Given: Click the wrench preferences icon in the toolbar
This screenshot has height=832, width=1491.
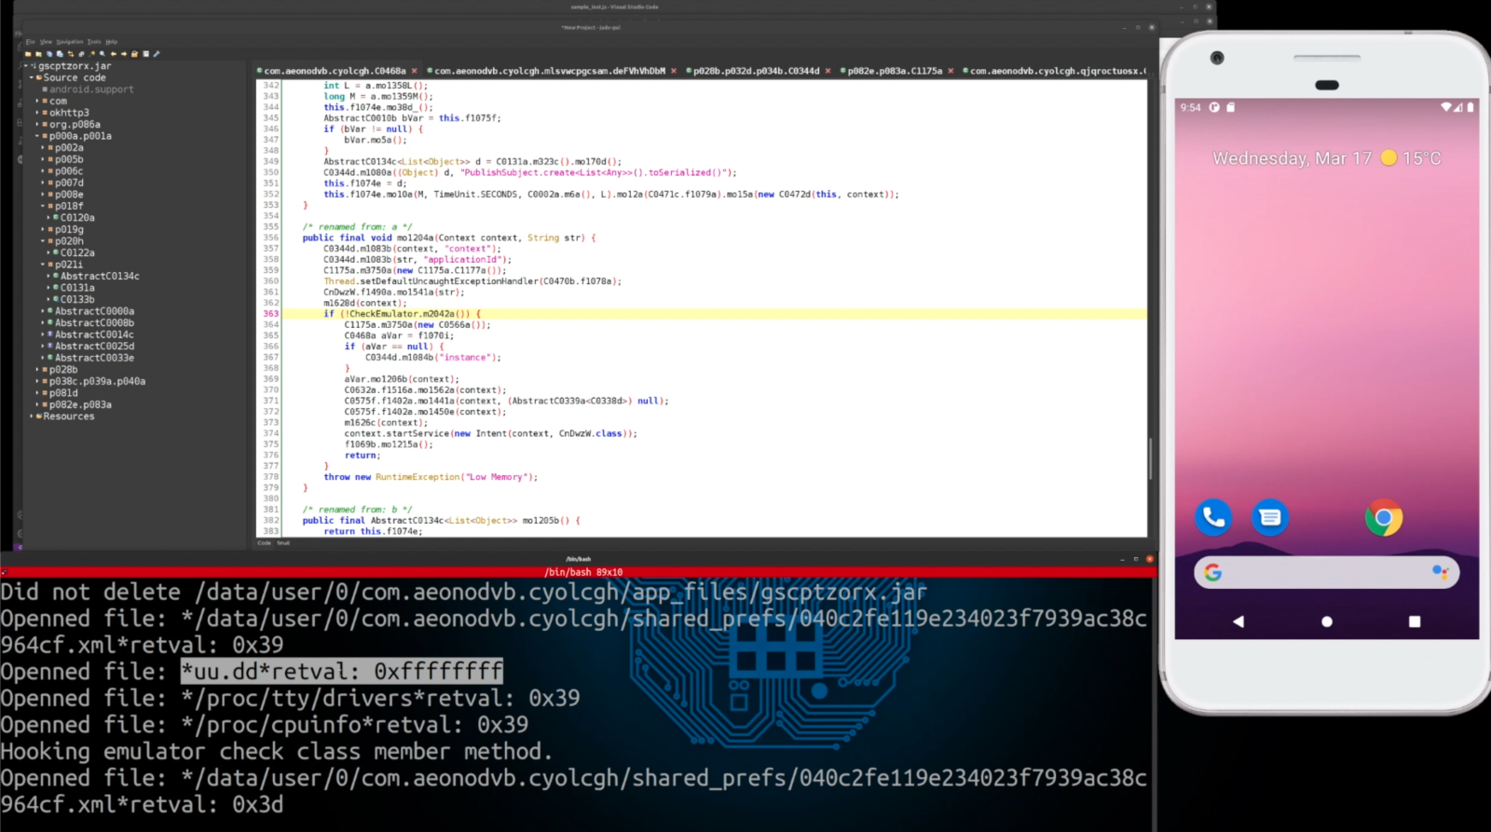Looking at the screenshot, I should (157, 54).
